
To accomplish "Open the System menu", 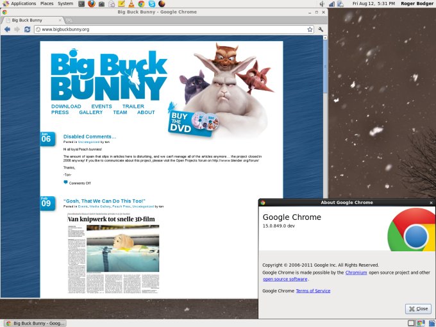I will [x=65, y=4].
